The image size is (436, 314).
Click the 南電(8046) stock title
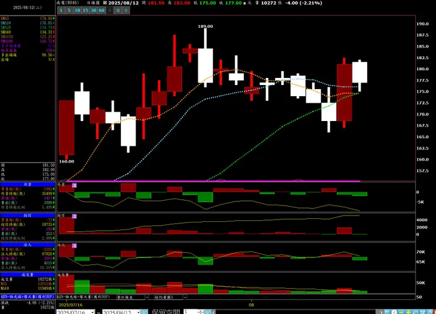coord(68,2)
